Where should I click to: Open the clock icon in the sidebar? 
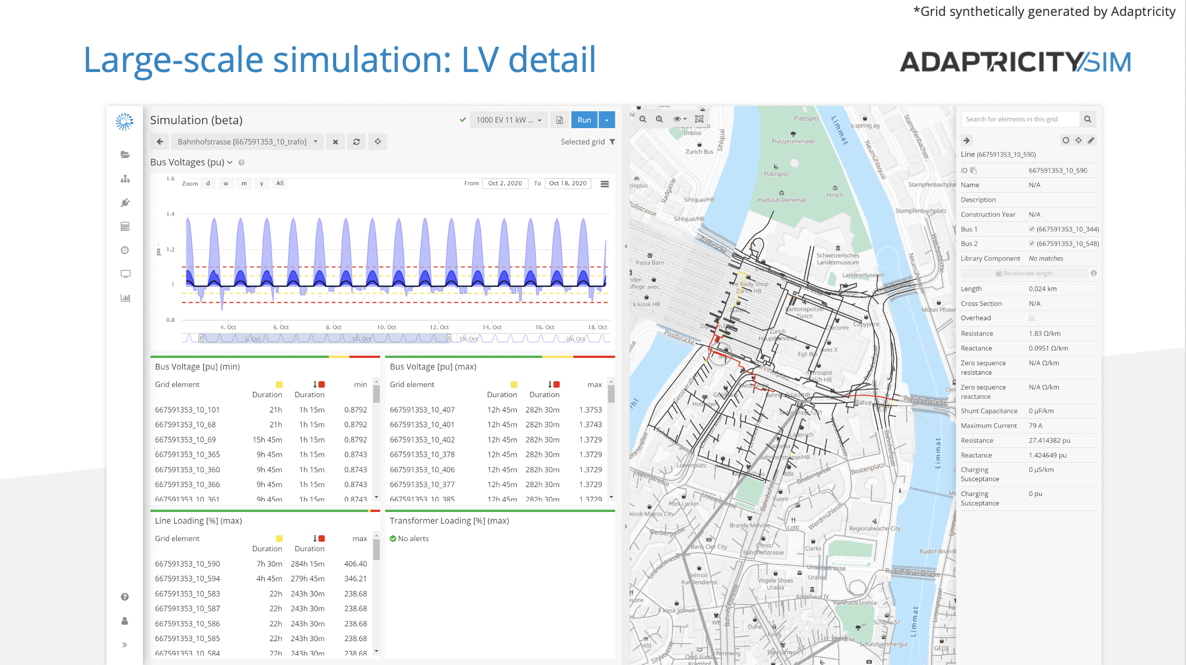[x=125, y=250]
